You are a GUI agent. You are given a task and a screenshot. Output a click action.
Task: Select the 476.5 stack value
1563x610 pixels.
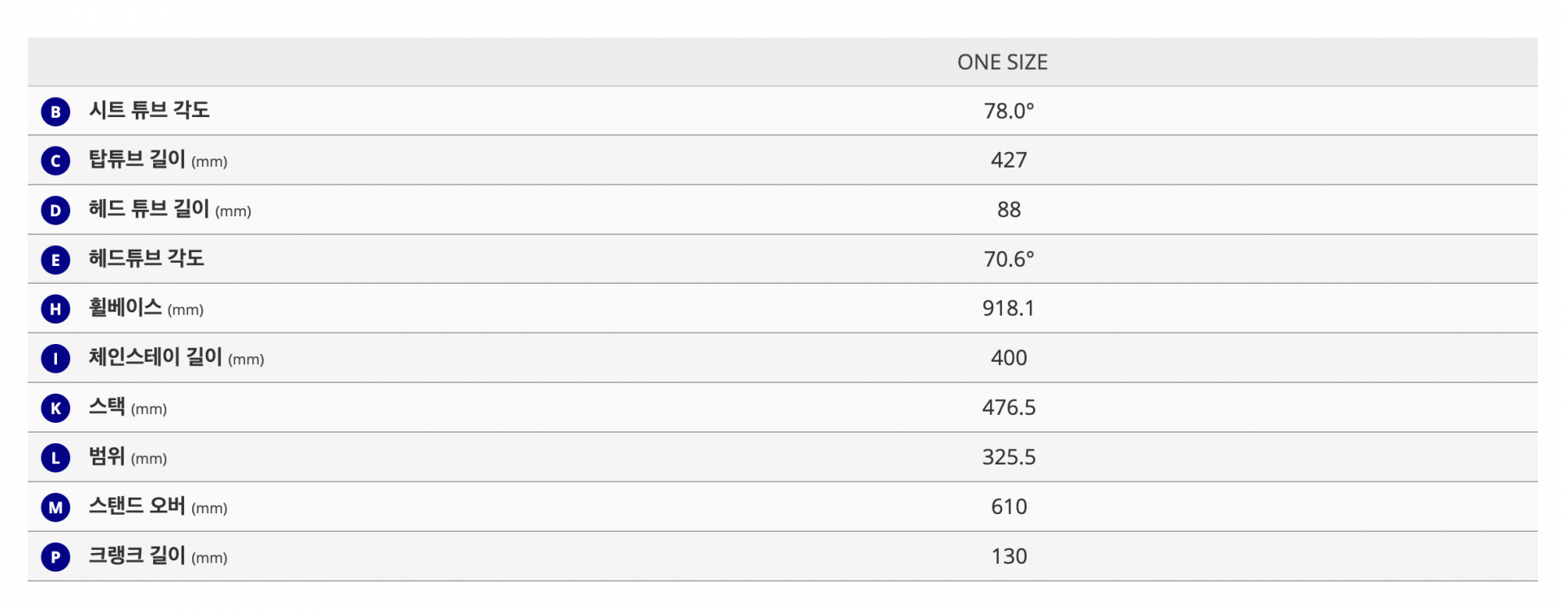1009,408
